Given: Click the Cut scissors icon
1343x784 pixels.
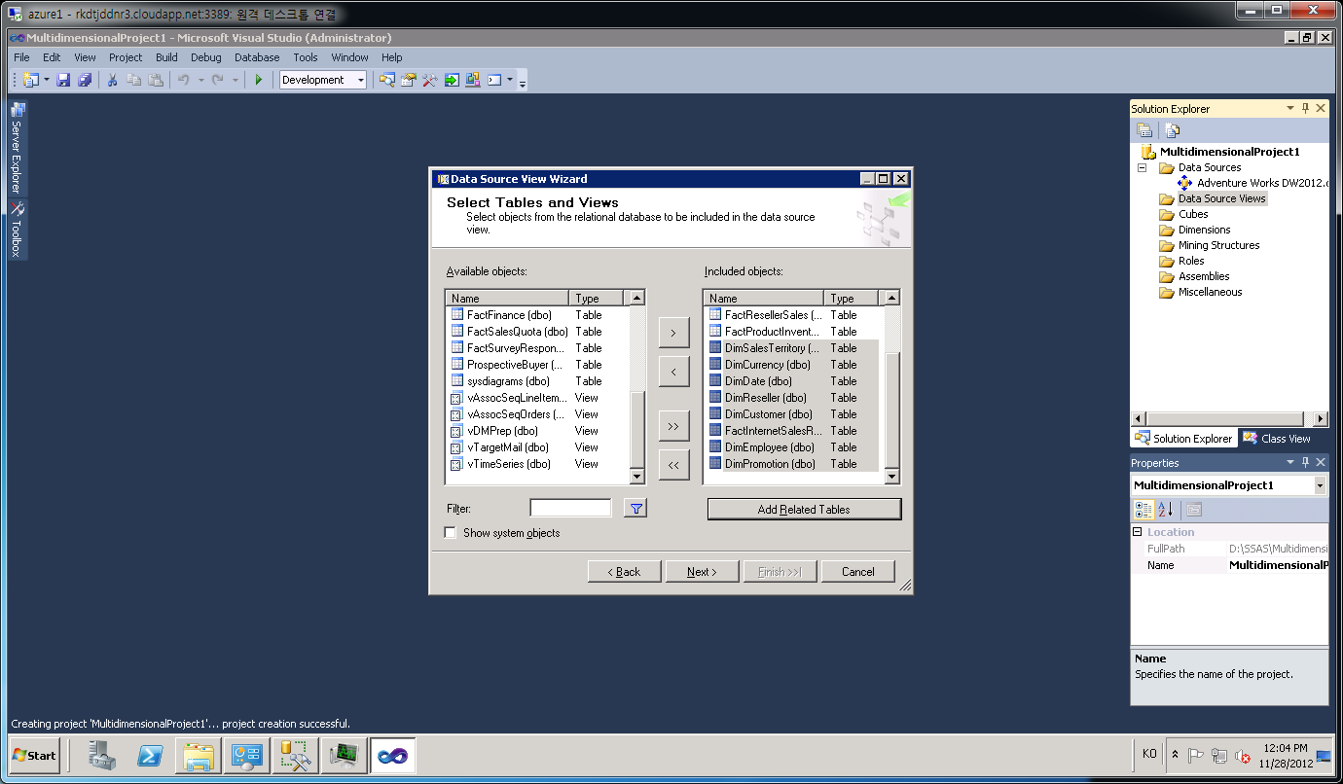Looking at the screenshot, I should [x=112, y=80].
